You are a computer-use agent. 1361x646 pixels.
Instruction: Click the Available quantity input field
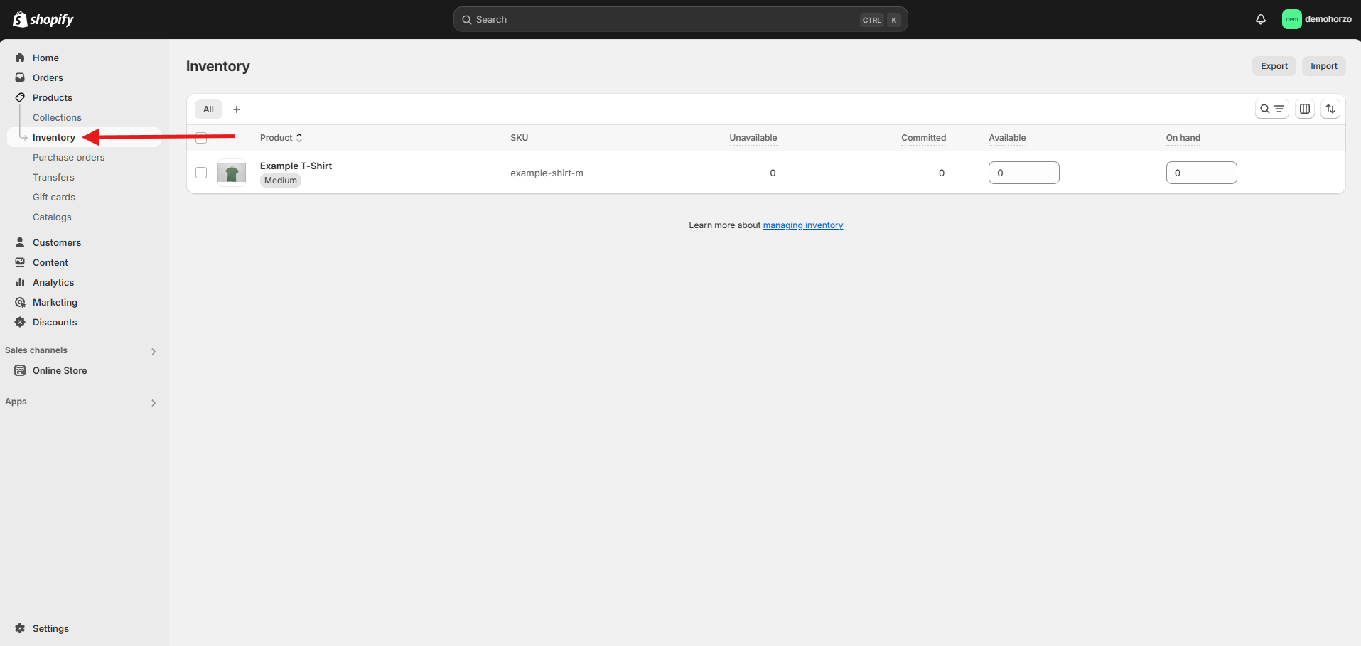(1023, 173)
